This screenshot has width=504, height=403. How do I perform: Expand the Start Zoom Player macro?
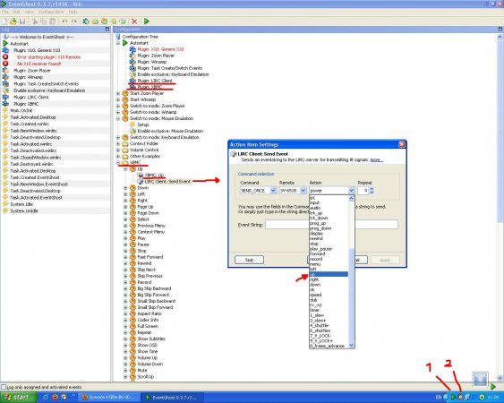click(118, 93)
